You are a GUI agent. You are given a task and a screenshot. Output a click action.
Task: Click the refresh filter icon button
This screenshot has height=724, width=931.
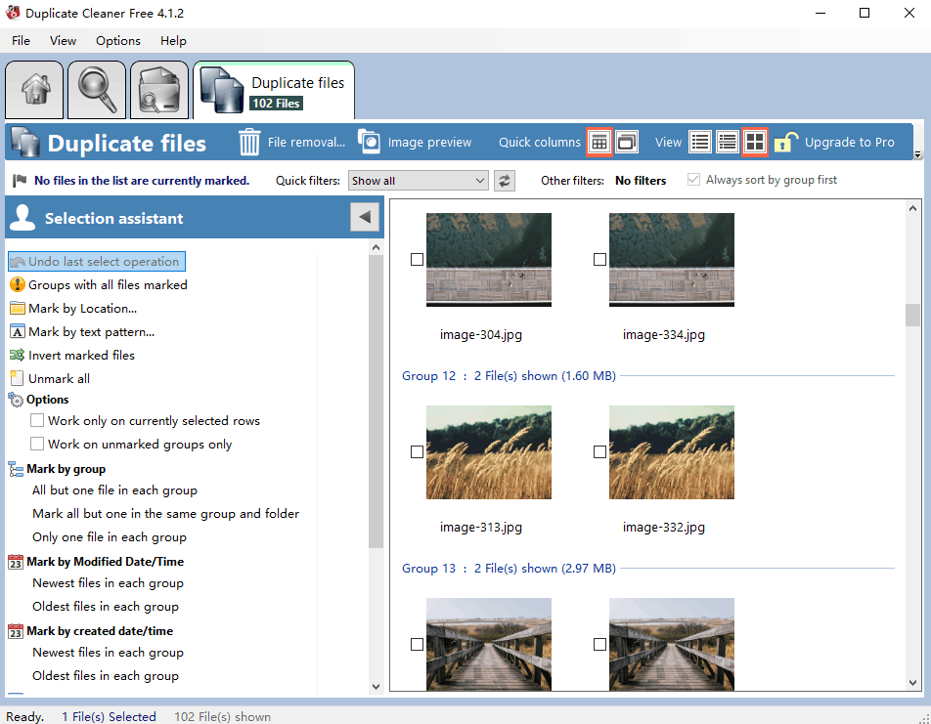pyautogui.click(x=504, y=181)
